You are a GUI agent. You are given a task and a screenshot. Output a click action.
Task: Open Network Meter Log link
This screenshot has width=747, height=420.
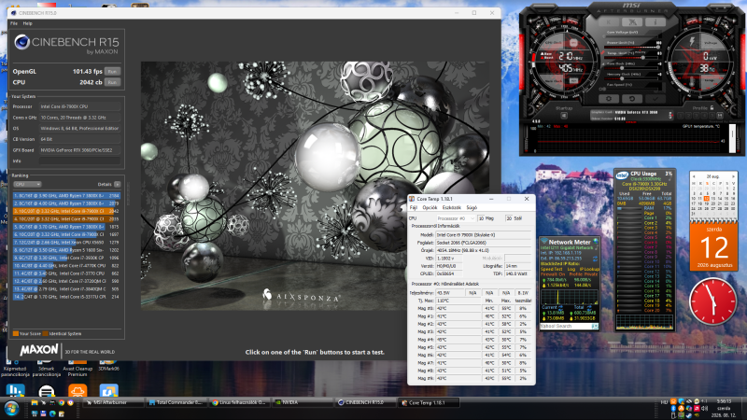(x=571, y=269)
